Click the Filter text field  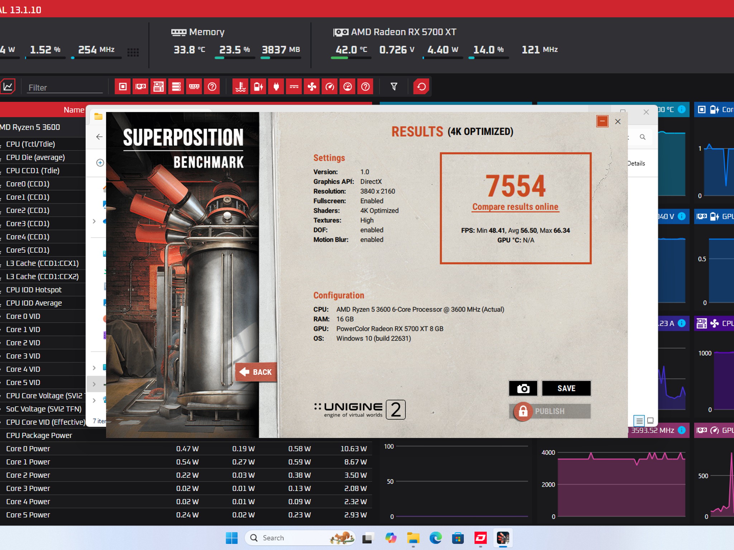[65, 87]
